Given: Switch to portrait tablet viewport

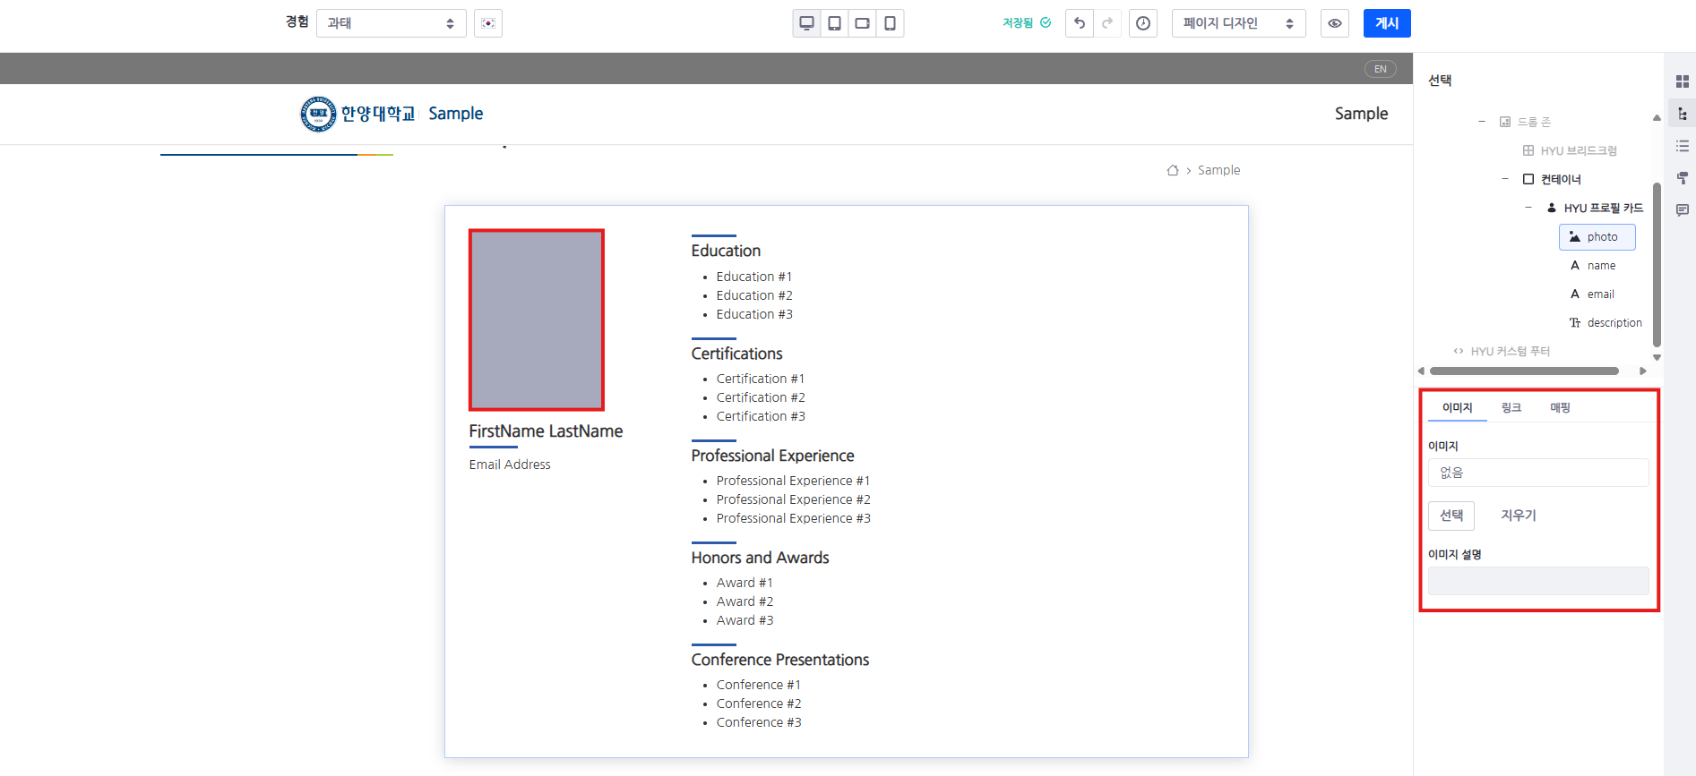Looking at the screenshot, I should click(x=834, y=23).
